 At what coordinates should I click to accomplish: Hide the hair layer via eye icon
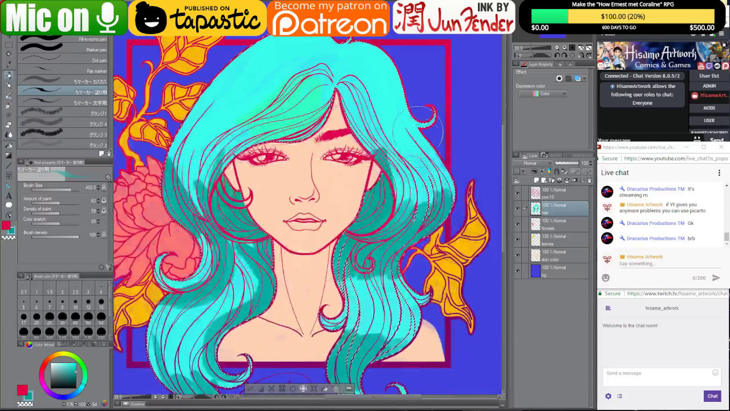[x=517, y=208]
